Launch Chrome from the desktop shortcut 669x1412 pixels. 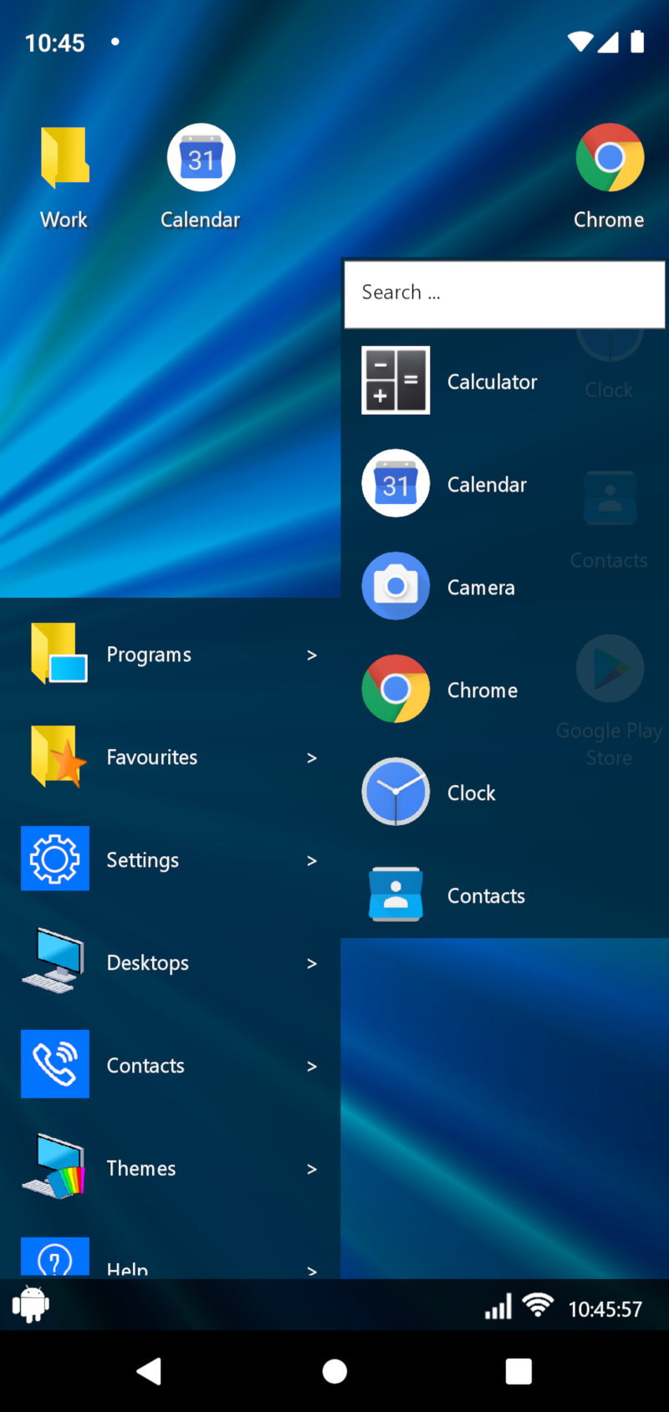(x=610, y=157)
